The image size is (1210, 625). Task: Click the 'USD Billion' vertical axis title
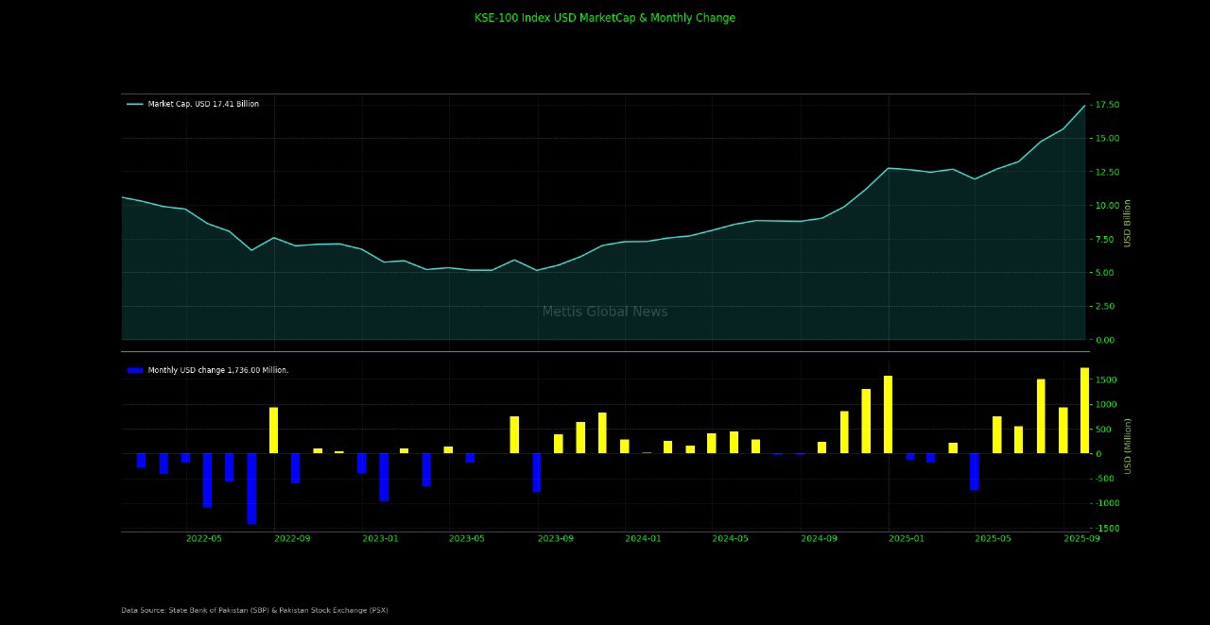(1127, 223)
